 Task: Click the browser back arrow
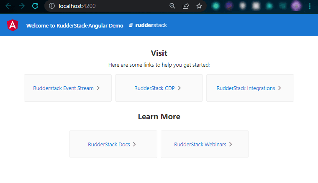[8, 6]
